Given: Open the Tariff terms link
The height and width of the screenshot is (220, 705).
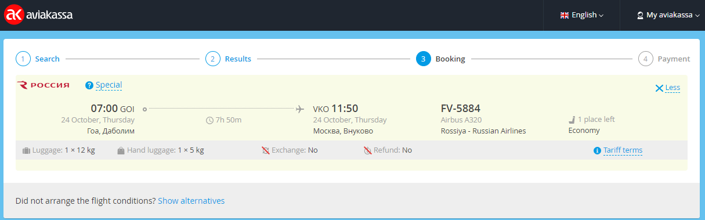Looking at the screenshot, I should [623, 150].
